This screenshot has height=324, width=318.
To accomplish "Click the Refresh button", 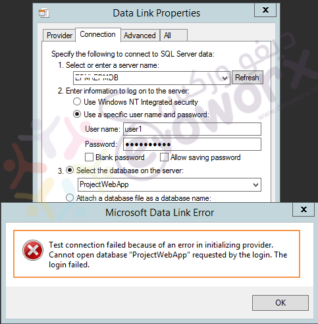I will coord(247,78).
